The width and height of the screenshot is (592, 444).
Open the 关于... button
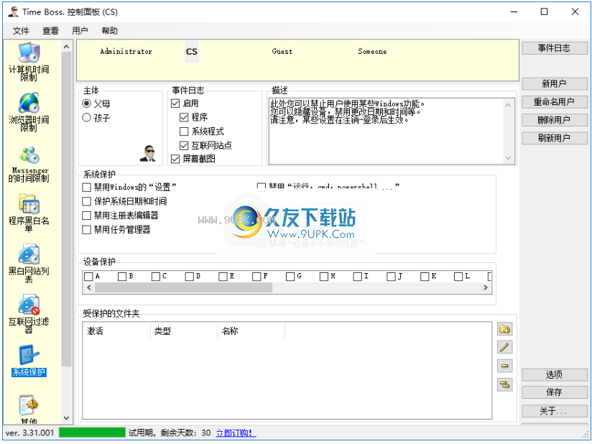tap(554, 411)
